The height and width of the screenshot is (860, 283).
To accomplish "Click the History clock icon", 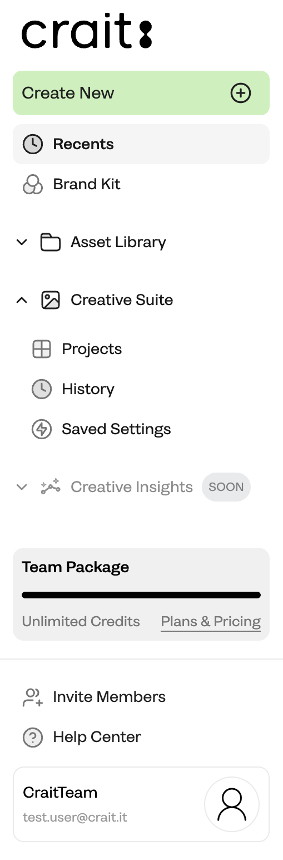I will click(x=42, y=389).
